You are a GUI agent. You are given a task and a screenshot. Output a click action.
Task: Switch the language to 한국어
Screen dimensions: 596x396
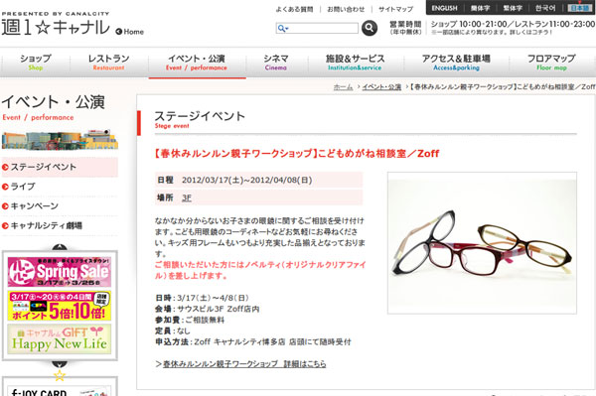tap(545, 8)
